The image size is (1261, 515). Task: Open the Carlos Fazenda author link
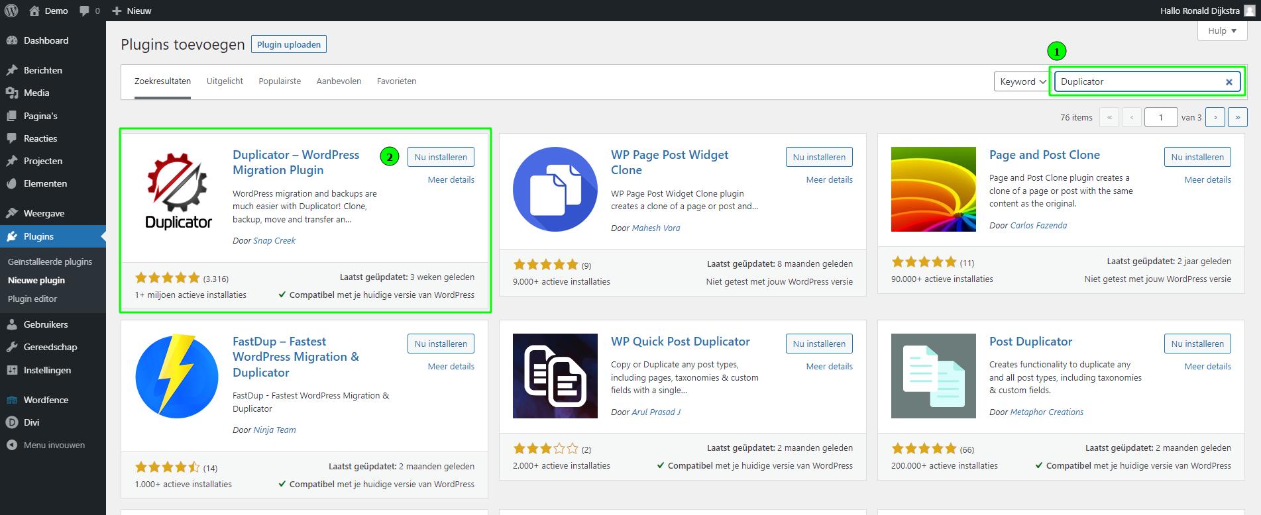point(1038,225)
